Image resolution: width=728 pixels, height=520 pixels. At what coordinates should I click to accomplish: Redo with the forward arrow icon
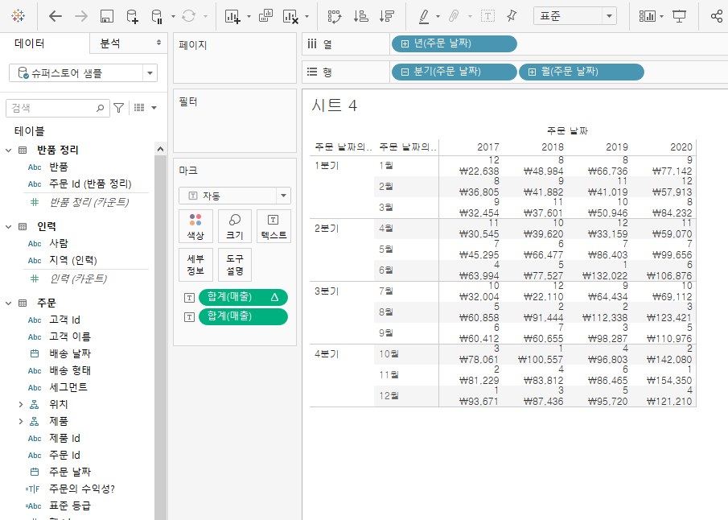80,16
